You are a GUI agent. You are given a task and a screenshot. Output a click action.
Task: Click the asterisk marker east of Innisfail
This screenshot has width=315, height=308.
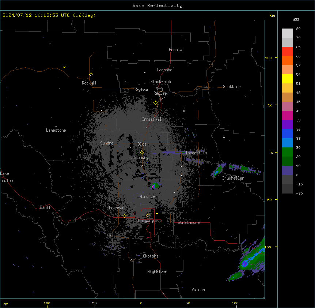(183, 111)
